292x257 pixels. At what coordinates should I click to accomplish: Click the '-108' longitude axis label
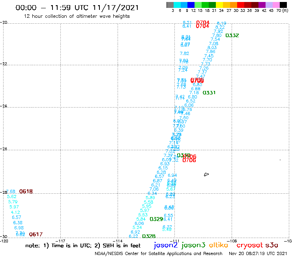coord(232,241)
